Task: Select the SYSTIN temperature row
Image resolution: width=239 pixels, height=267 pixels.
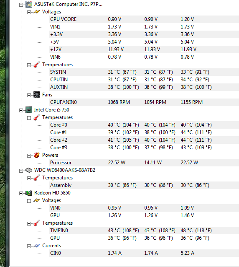Action: pos(144,72)
